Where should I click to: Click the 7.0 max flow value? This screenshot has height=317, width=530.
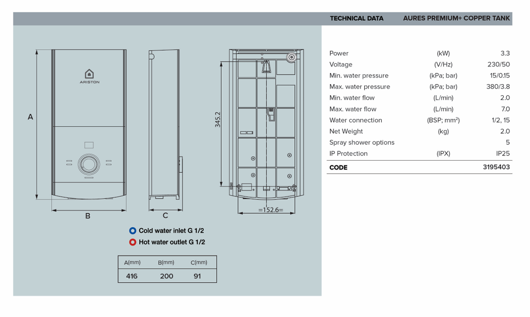click(505, 109)
